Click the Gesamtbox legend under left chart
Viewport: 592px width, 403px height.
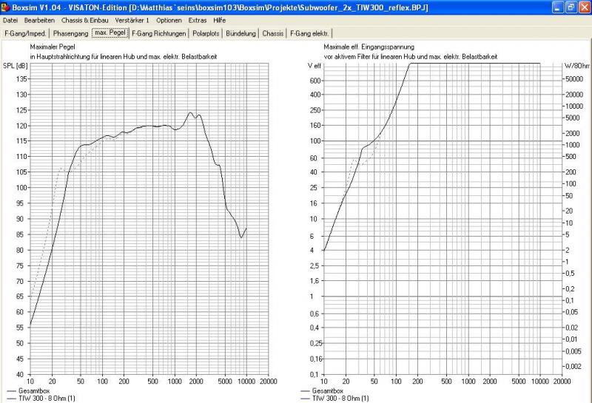[x=28, y=391]
